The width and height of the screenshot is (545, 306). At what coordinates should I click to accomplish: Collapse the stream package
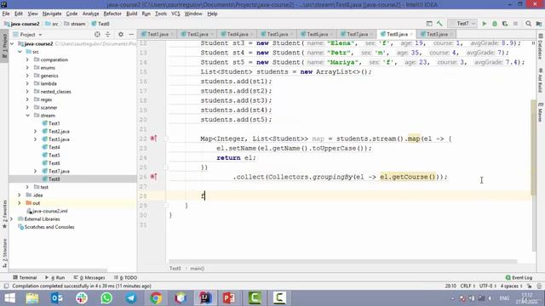tap(27, 116)
